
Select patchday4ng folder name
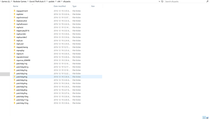point(22,77)
